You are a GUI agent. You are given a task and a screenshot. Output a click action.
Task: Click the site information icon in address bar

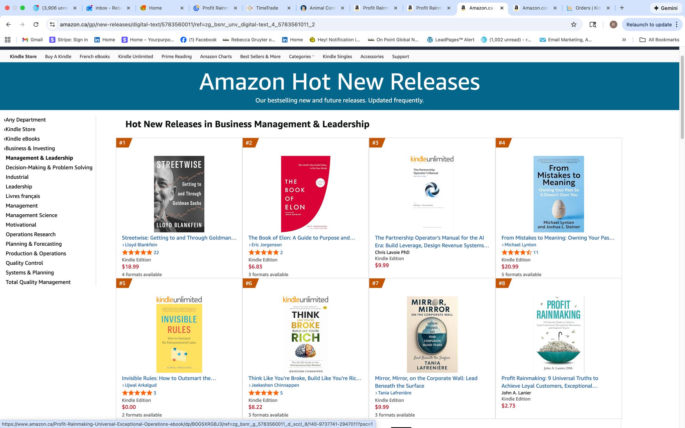(52, 24)
